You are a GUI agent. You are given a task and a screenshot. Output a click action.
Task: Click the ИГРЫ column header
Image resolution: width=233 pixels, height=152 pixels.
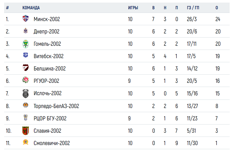coord(133,8)
